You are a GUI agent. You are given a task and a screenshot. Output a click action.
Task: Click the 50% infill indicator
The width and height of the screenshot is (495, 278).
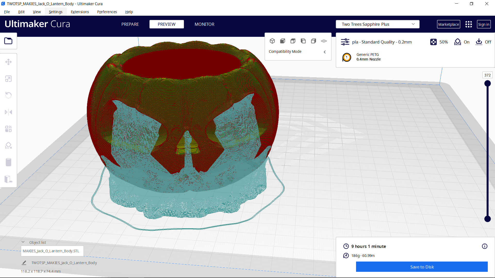tap(439, 42)
